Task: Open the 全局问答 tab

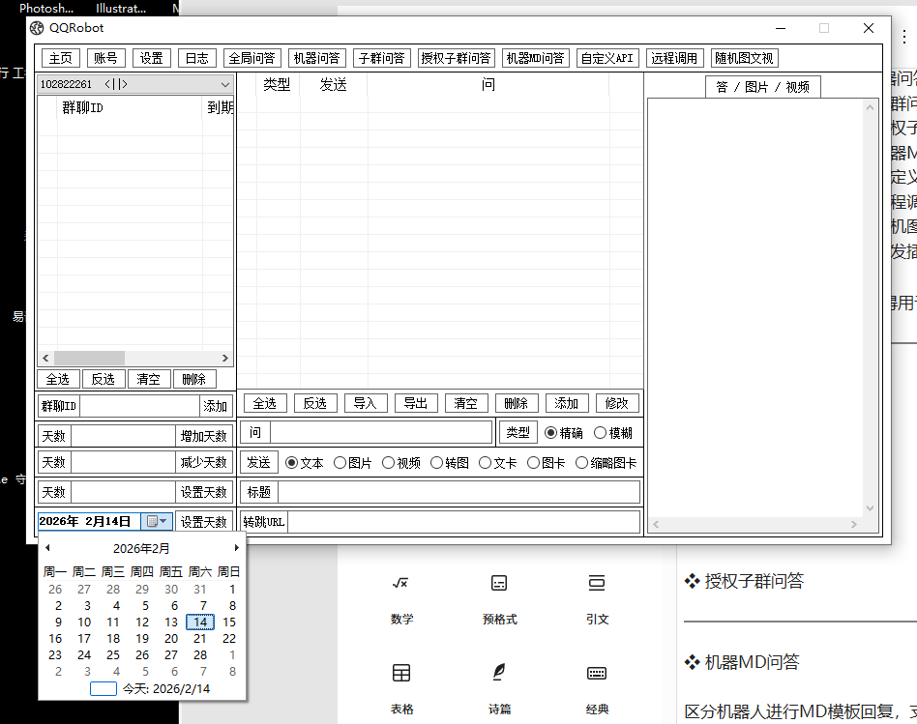Action: tap(251, 58)
